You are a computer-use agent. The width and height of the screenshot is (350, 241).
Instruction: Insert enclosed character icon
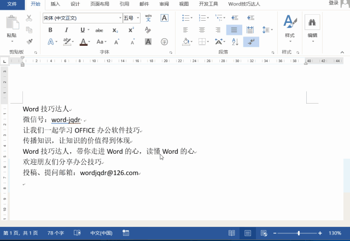click(164, 41)
